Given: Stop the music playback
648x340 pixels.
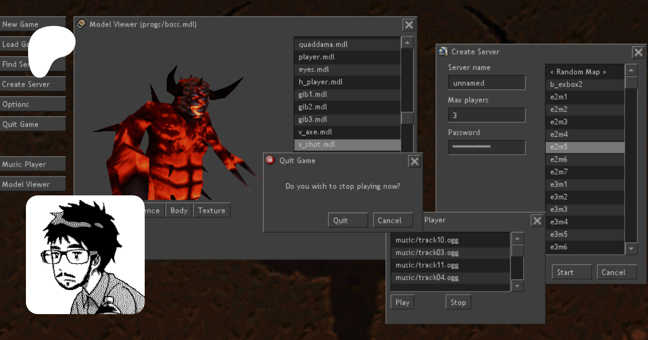Looking at the screenshot, I should pyautogui.click(x=458, y=303).
